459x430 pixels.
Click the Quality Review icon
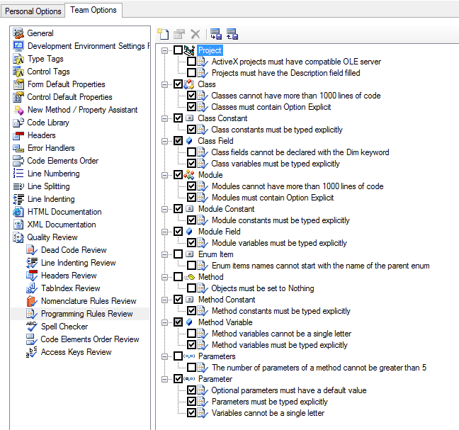click(x=18, y=237)
